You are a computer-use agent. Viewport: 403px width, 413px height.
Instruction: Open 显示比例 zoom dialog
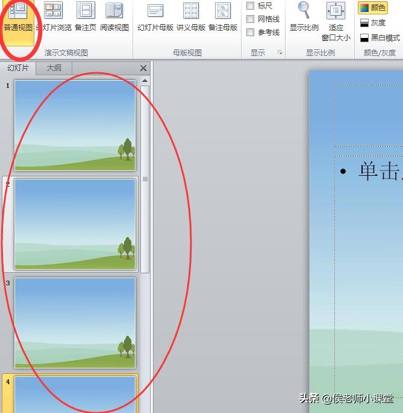click(304, 17)
